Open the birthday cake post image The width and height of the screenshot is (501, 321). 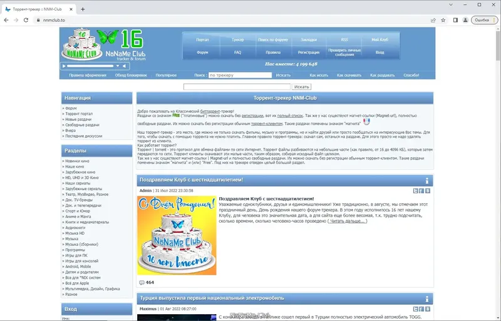pos(177,235)
